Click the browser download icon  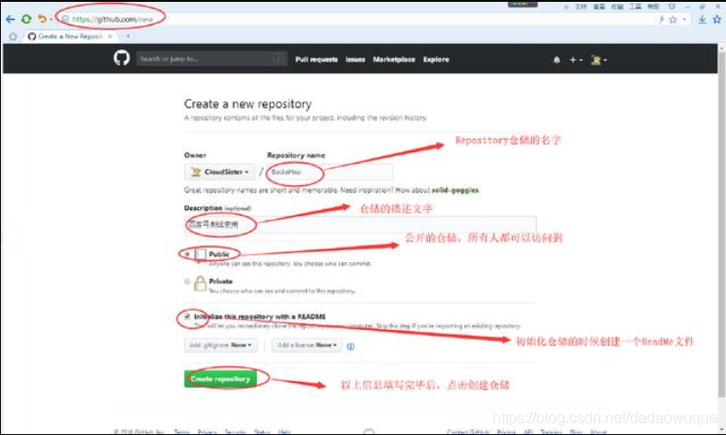click(702, 19)
